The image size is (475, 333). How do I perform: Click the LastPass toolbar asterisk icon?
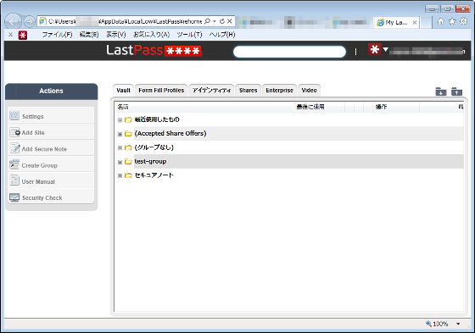[23, 35]
